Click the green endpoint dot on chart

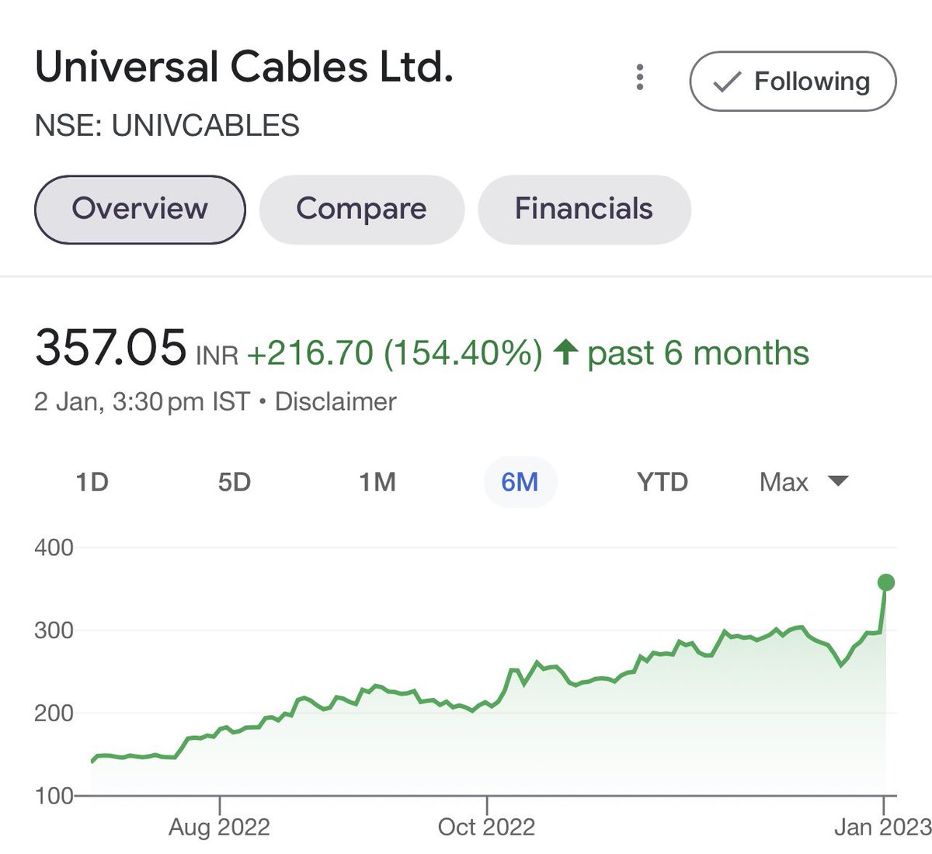tap(885, 582)
